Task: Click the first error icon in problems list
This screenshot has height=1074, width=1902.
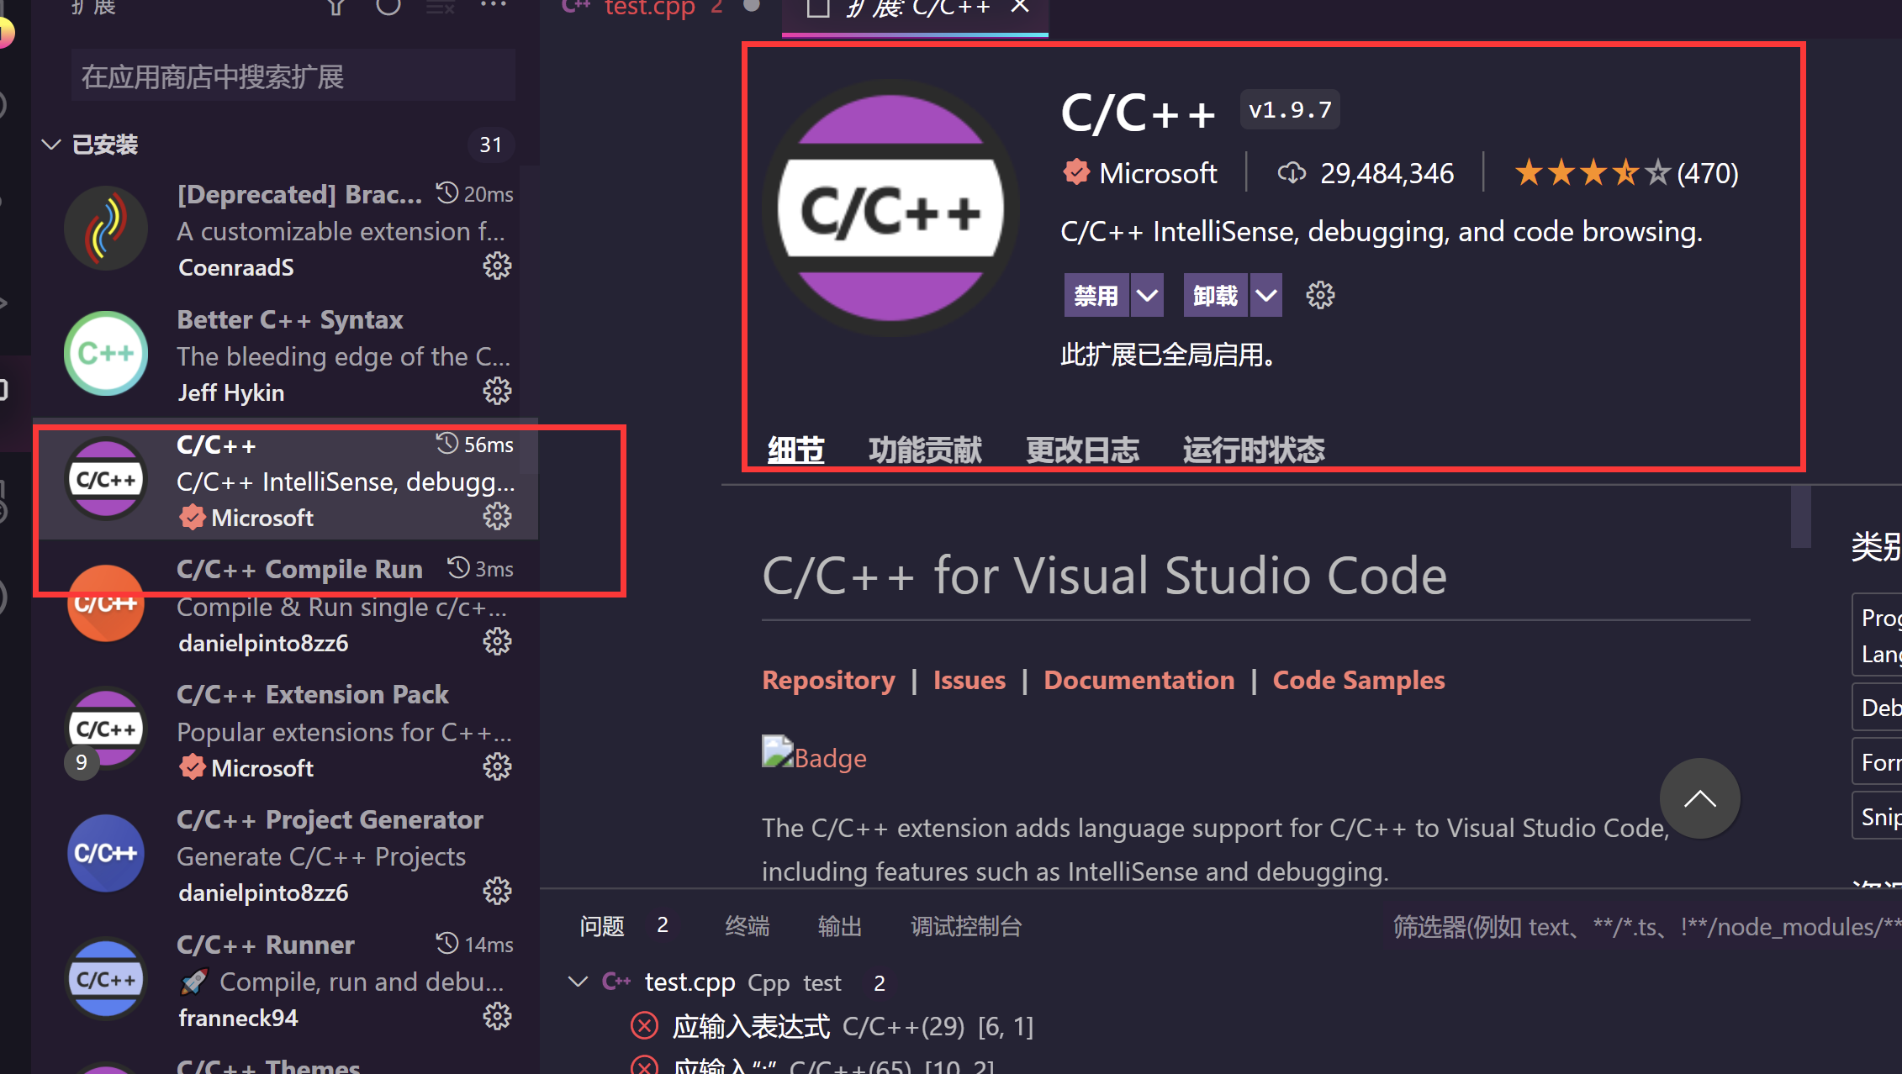Action: [645, 1026]
